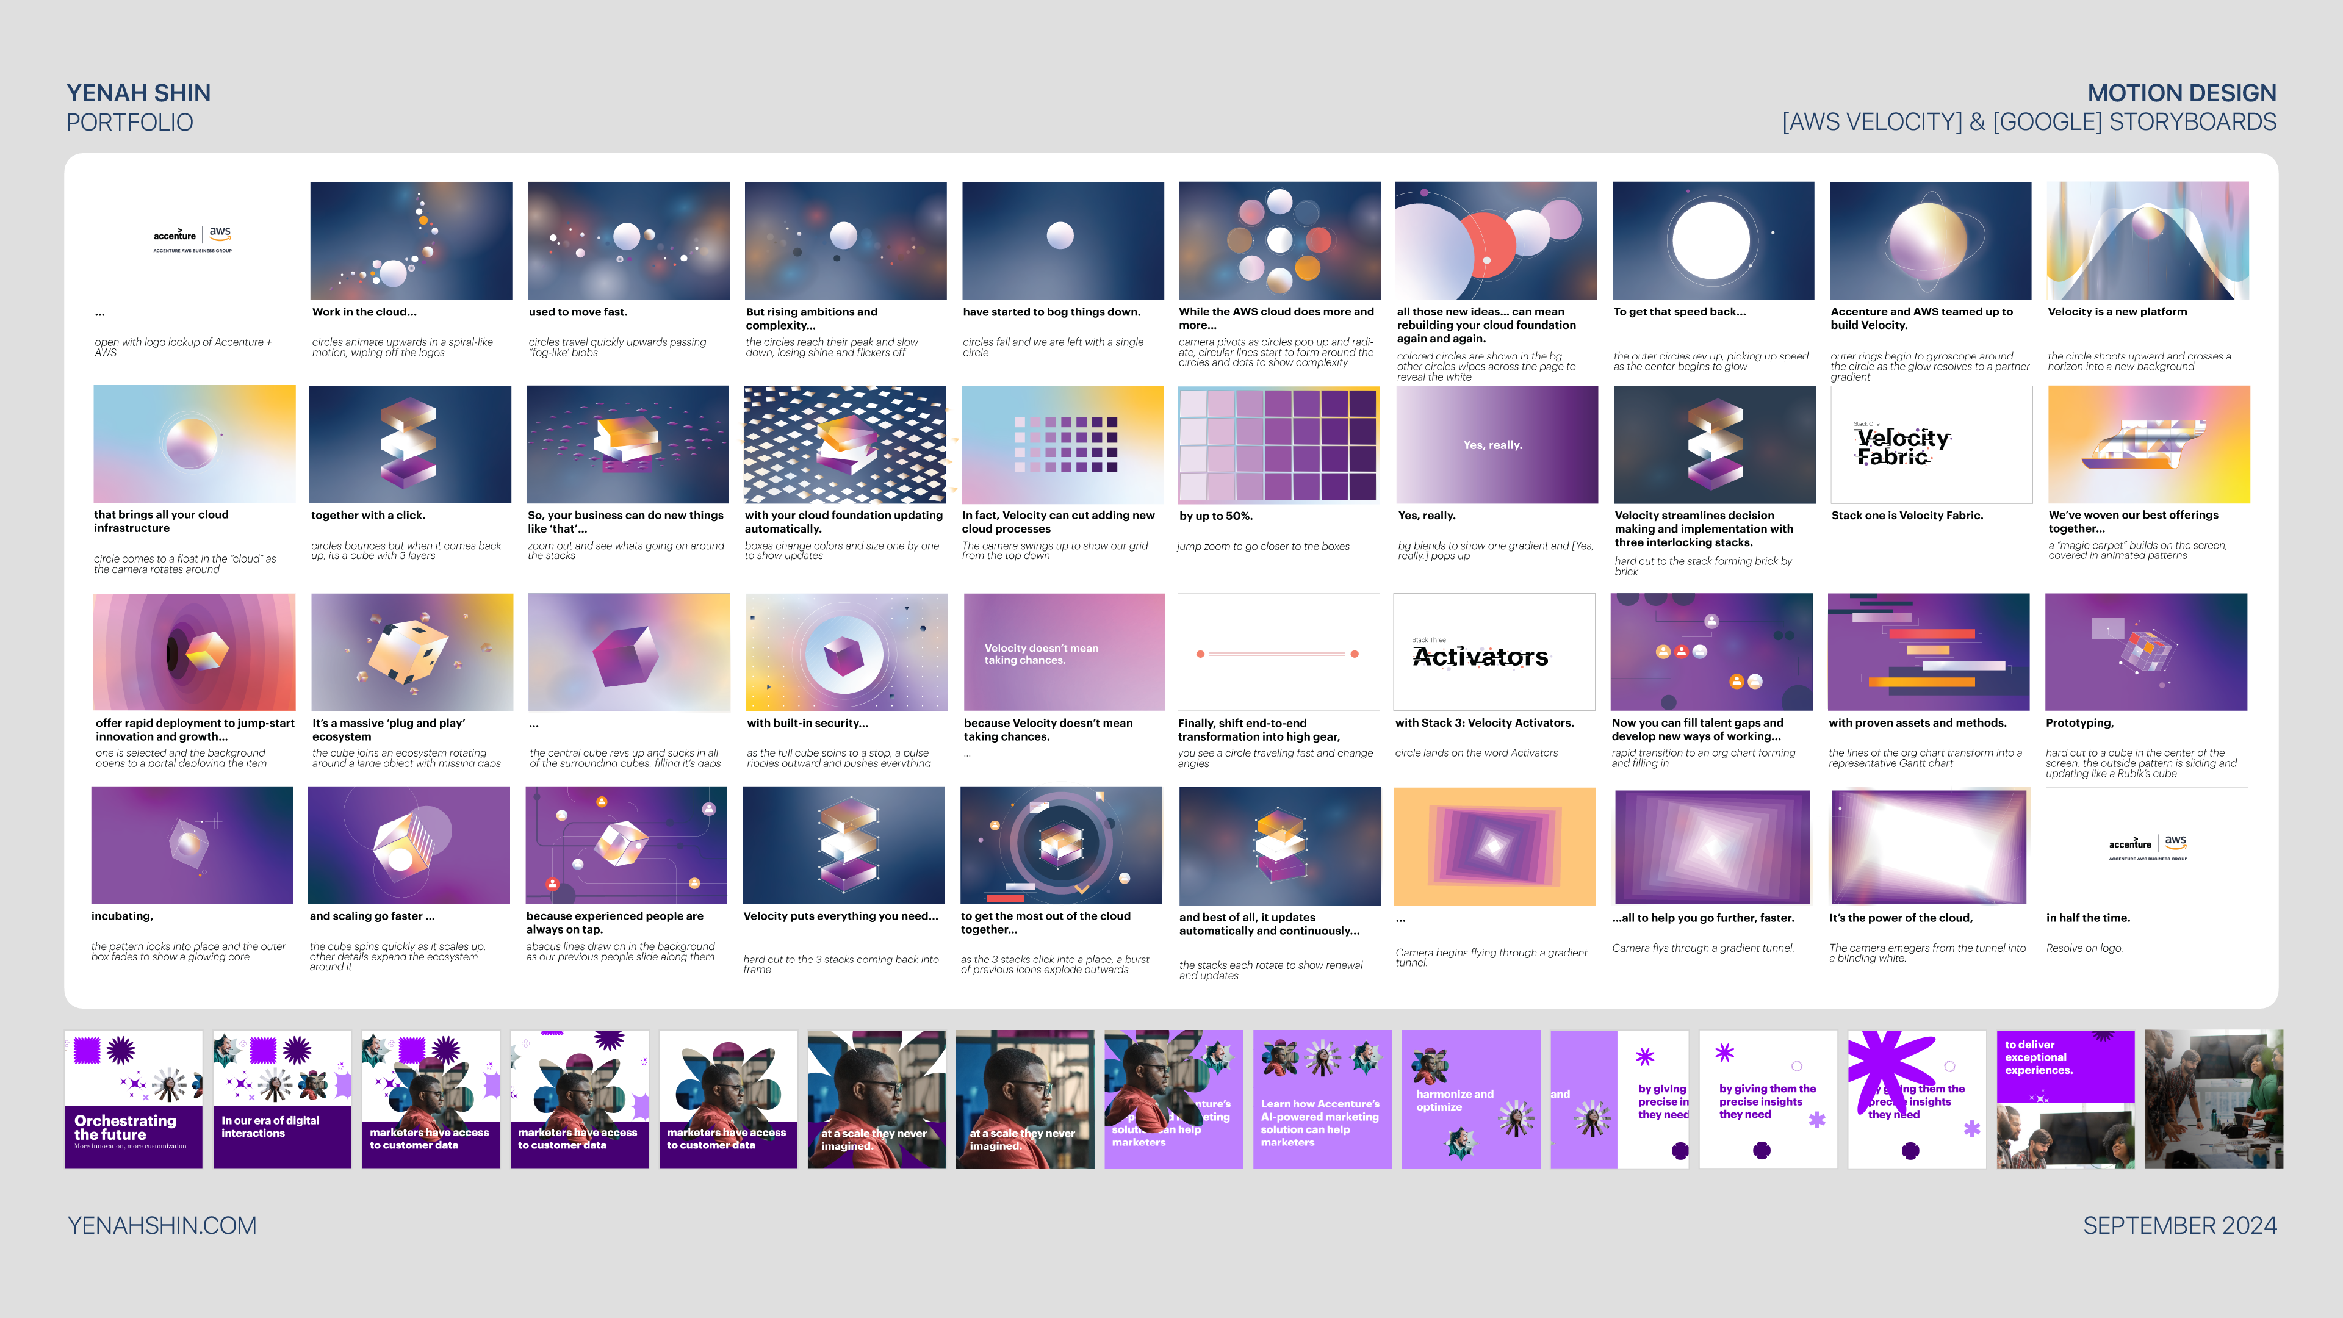Select the Accenture AWS logo opening frame

pyautogui.click(x=194, y=240)
